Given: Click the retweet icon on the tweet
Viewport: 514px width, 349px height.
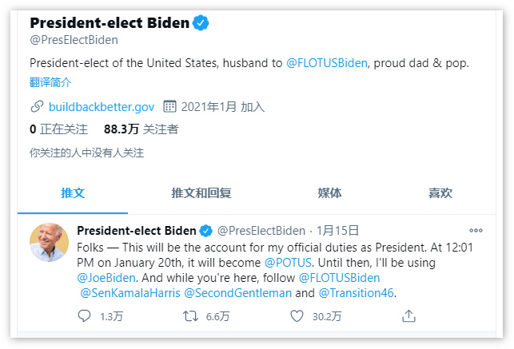Looking at the screenshot, I should coord(190,316).
